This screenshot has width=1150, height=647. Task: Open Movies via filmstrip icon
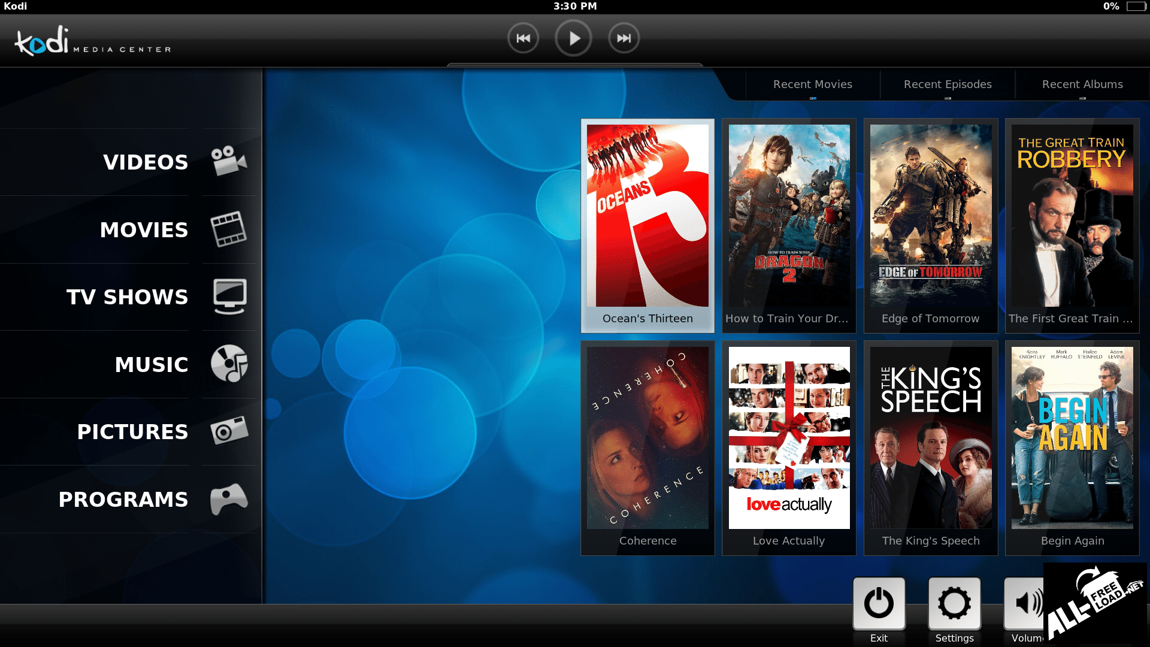229,229
